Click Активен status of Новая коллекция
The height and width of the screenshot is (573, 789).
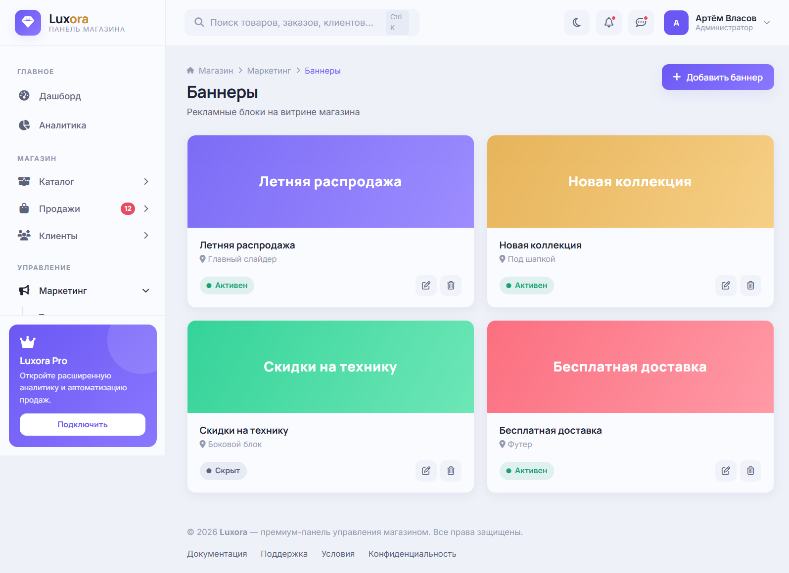point(527,286)
